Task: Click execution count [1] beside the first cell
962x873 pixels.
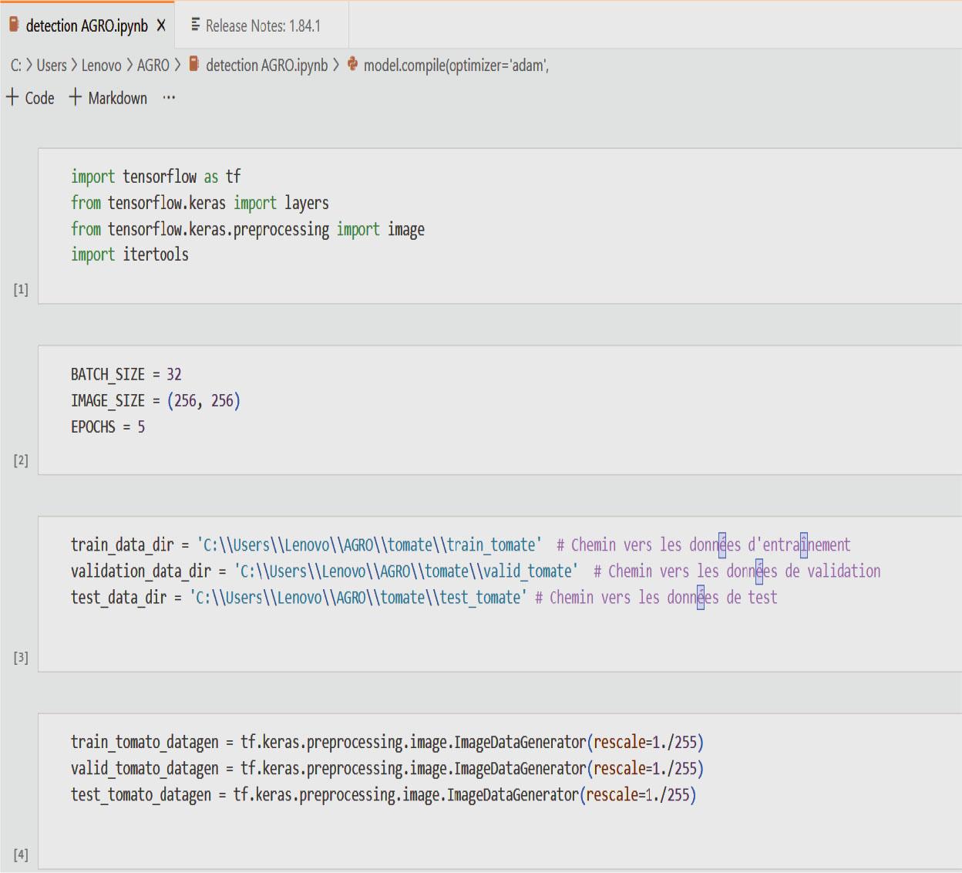Action: (x=21, y=289)
